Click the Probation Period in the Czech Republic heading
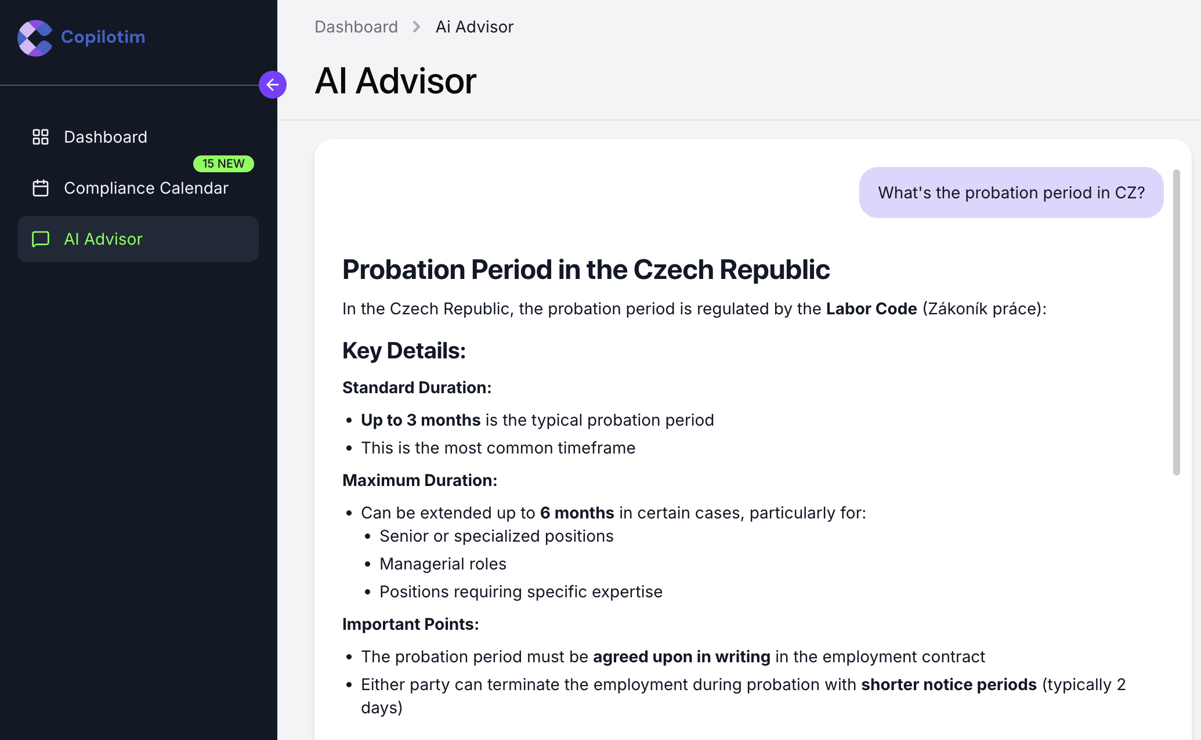 click(586, 270)
